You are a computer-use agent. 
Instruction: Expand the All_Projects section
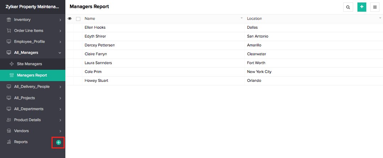point(60,98)
